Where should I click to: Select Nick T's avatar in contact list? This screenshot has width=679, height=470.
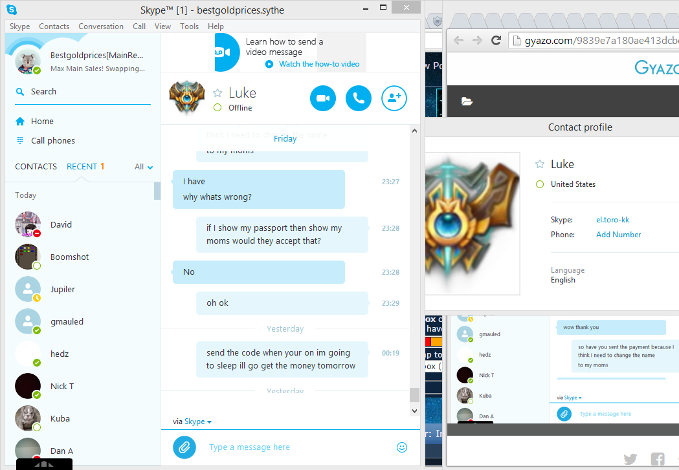pyautogui.click(x=28, y=386)
